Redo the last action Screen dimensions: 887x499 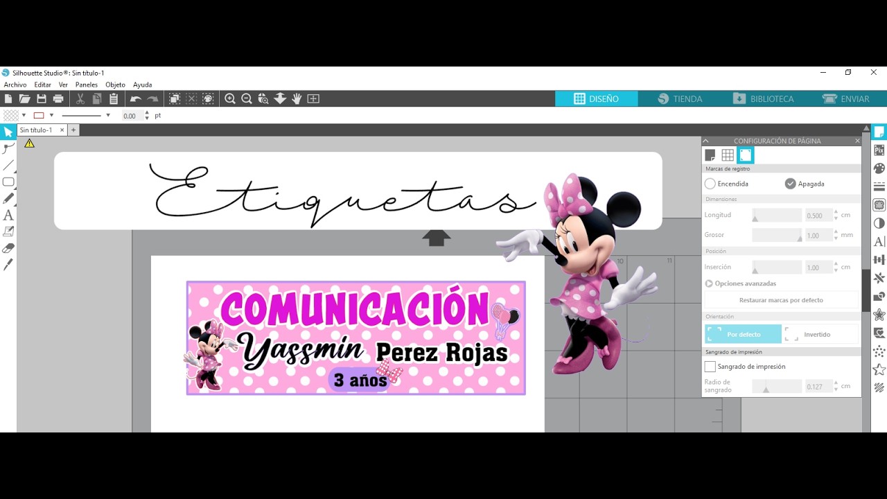tap(152, 99)
